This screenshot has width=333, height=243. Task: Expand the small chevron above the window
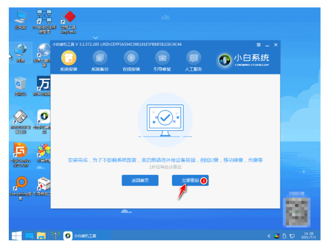(x=96, y=38)
